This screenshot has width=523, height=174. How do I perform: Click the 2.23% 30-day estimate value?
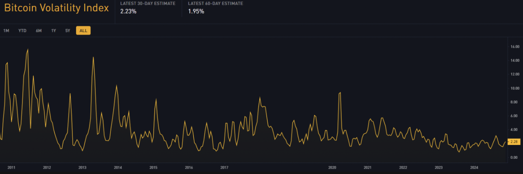(128, 11)
